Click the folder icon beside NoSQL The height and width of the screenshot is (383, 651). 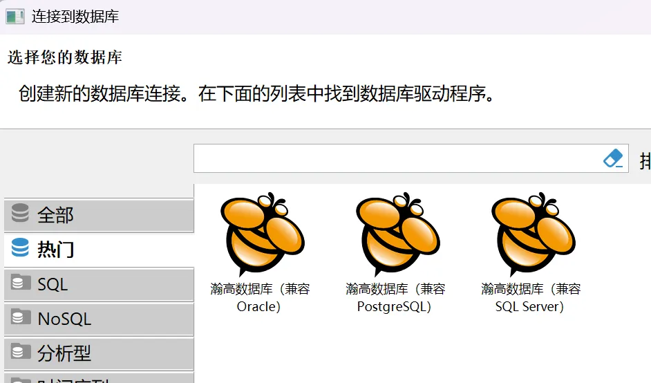click(x=21, y=318)
